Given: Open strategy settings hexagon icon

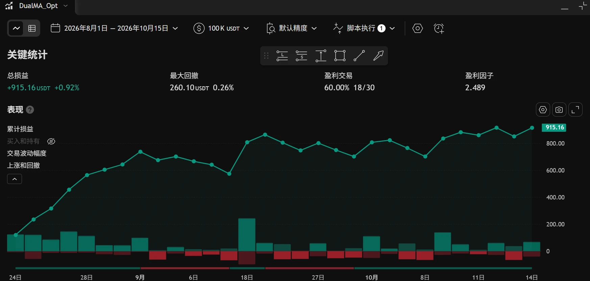Looking at the screenshot, I should pos(418,28).
